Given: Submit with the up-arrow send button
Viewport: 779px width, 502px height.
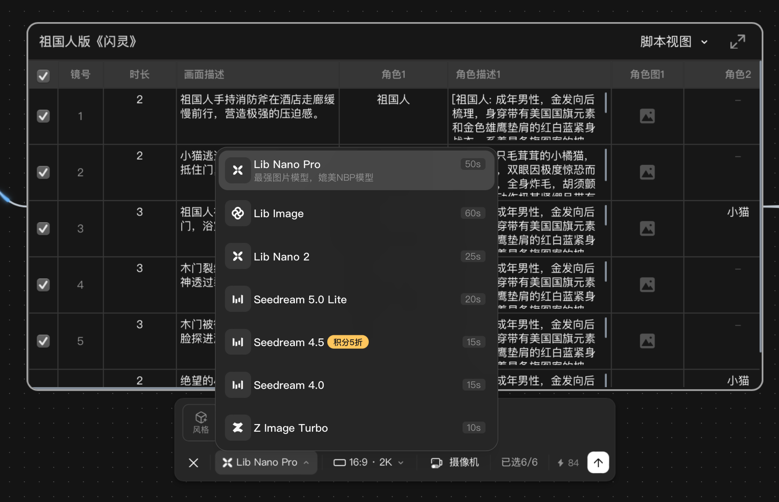Looking at the screenshot, I should click(x=598, y=462).
